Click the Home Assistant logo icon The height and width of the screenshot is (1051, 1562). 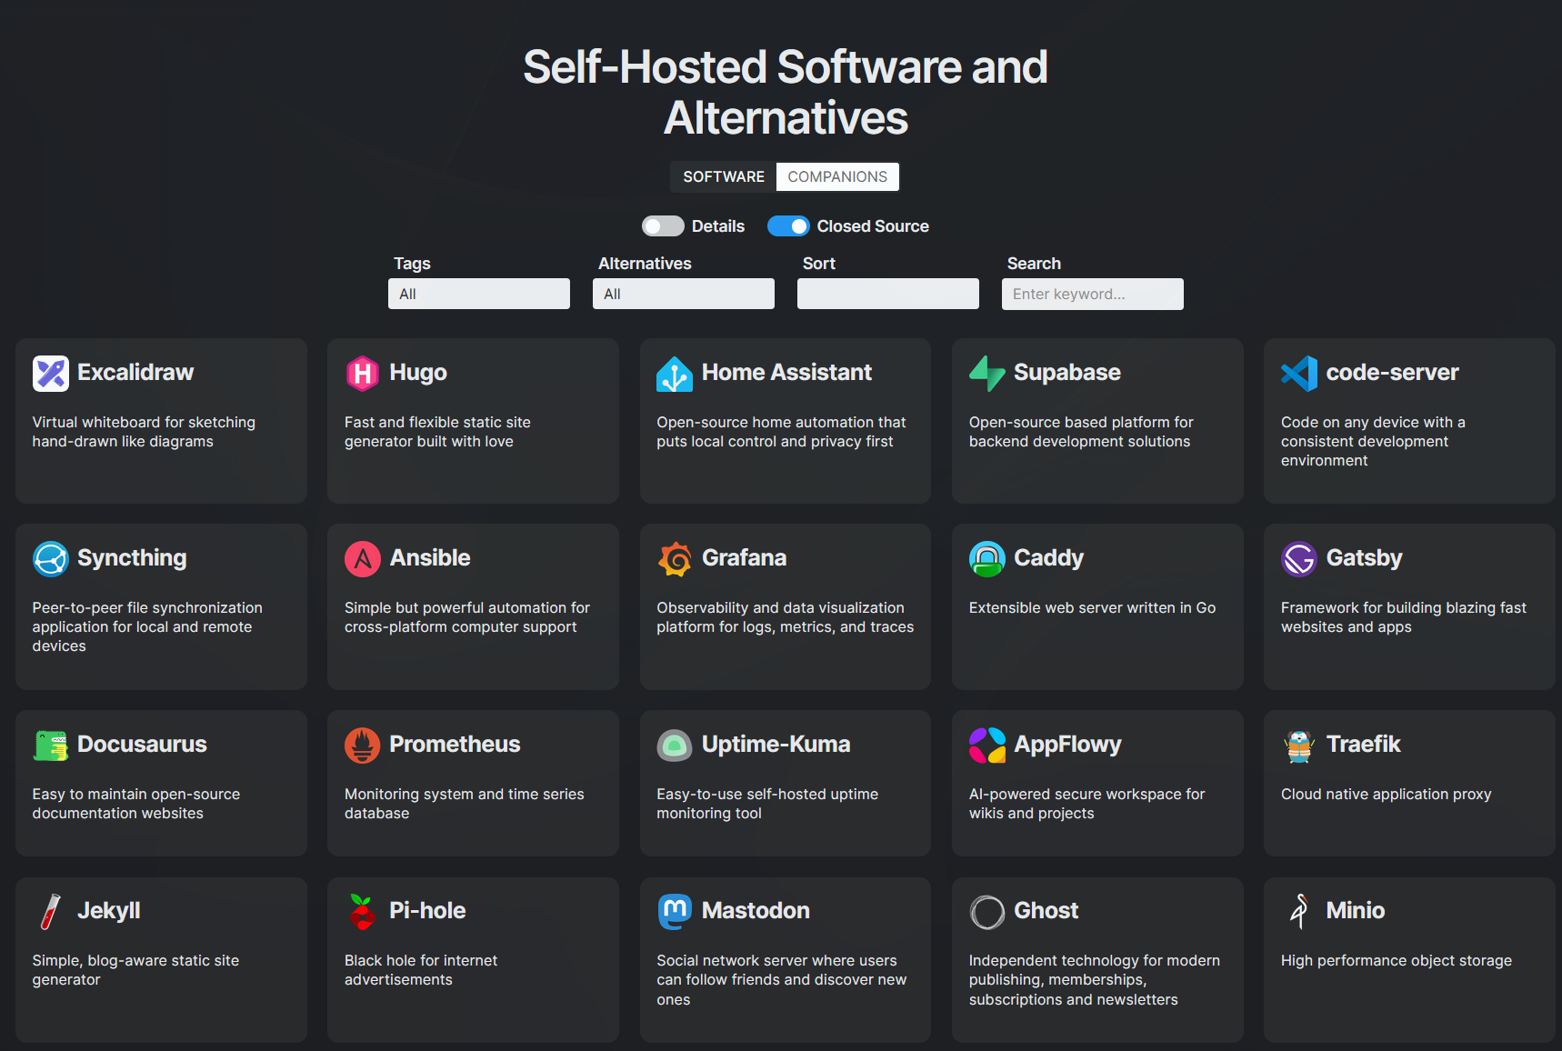[674, 374]
